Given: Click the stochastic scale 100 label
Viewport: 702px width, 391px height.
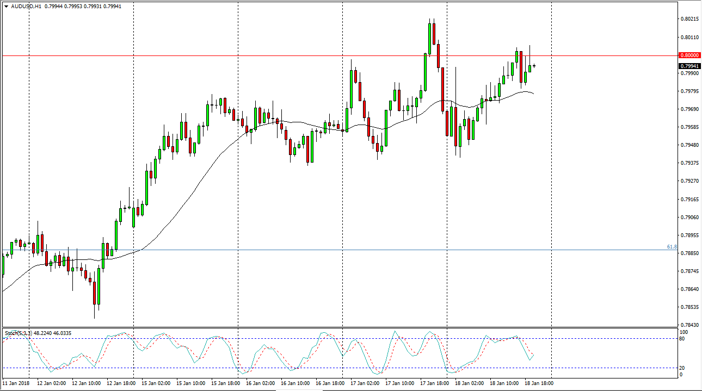Looking at the screenshot, I should [685, 332].
